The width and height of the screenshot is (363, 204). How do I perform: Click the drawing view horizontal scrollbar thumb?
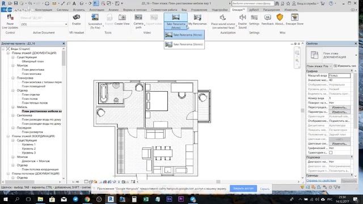pos(218,182)
